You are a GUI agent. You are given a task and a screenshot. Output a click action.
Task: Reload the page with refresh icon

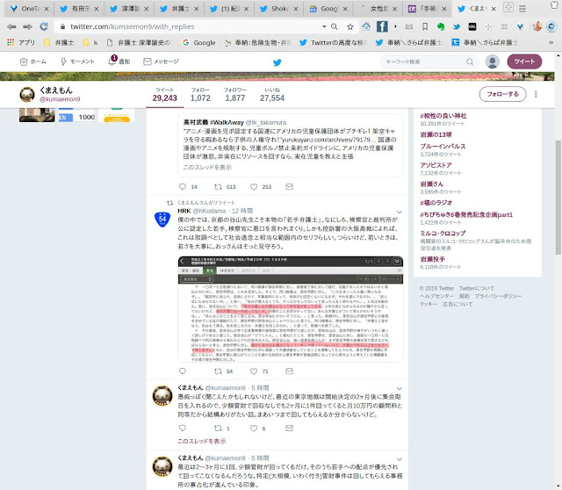pos(44,26)
